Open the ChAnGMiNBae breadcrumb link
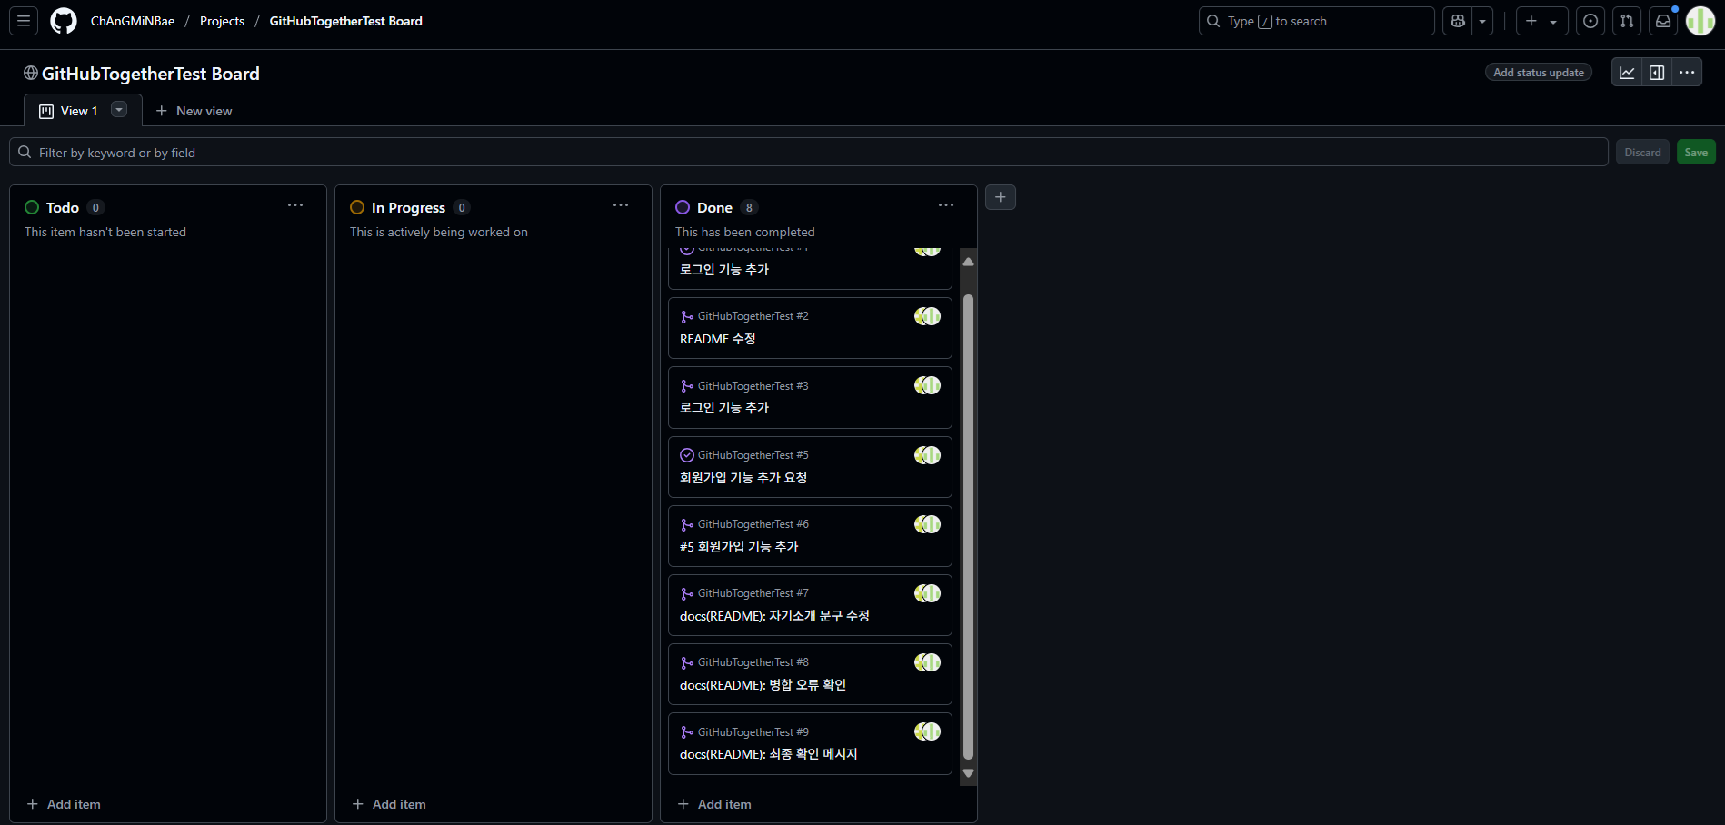1725x825 pixels. click(x=133, y=21)
